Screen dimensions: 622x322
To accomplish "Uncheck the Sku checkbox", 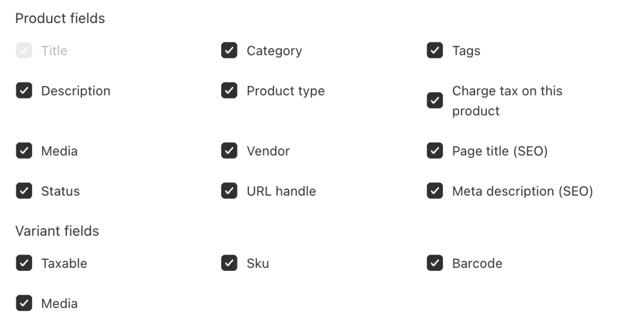I will [229, 263].
